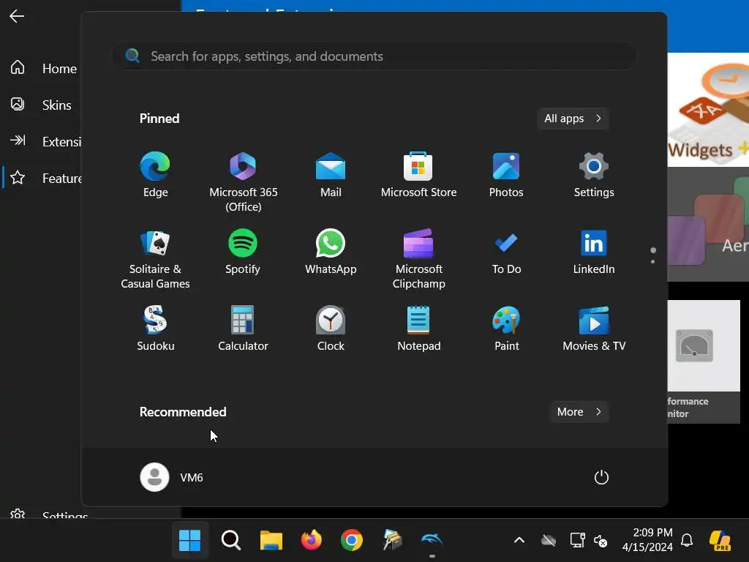Open the Sudoku game
This screenshot has height=562, width=749.
[155, 329]
